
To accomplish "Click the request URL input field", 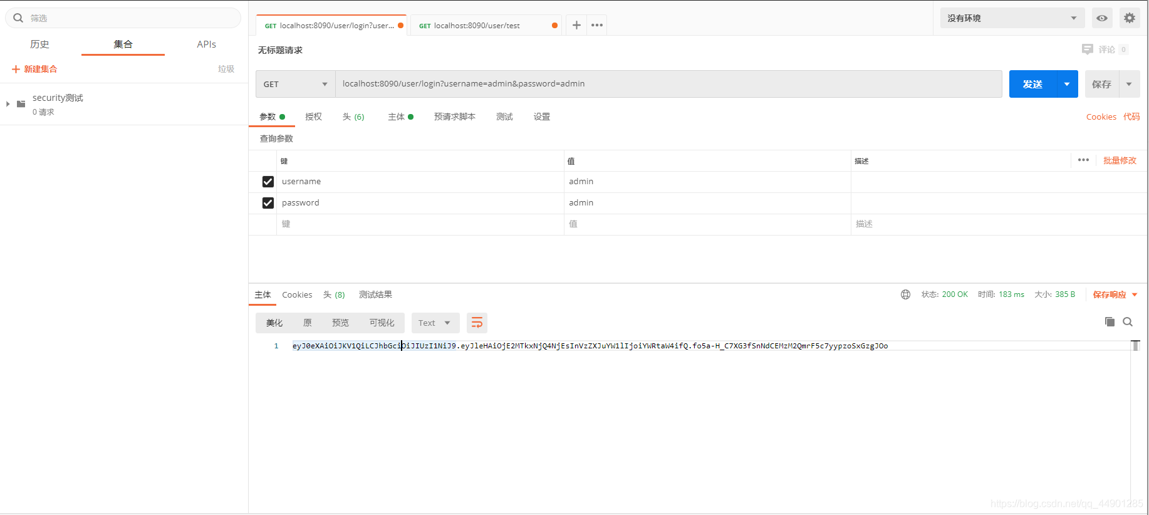I will pyautogui.click(x=668, y=84).
